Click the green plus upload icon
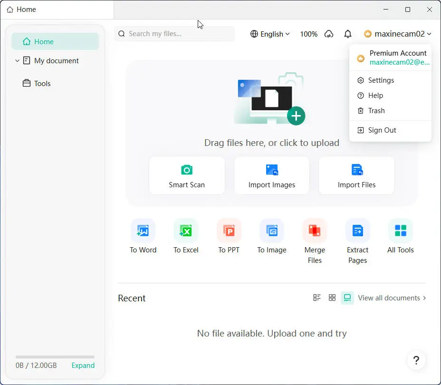The width and height of the screenshot is (441, 385). pyautogui.click(x=296, y=116)
